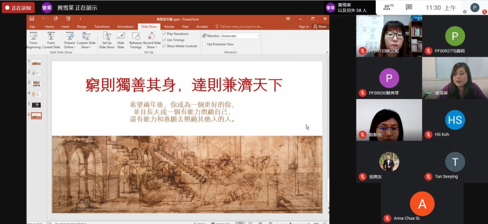Save the presentation via the floppy icon
This screenshot has height=224, width=488.
pyautogui.click(x=32, y=19)
